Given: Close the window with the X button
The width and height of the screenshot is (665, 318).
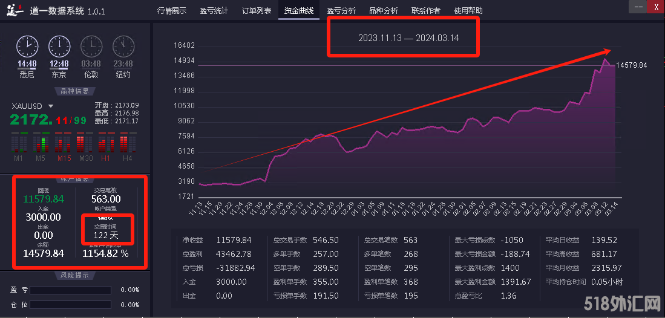Looking at the screenshot, I should (x=656, y=7).
